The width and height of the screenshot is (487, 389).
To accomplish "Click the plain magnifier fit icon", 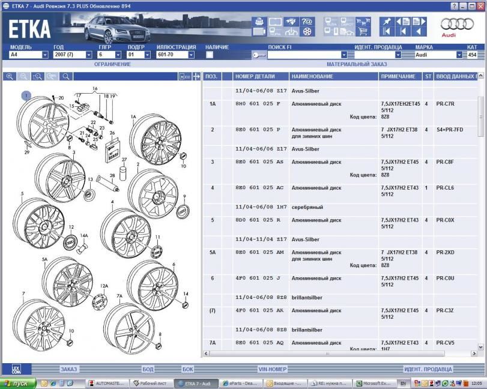I will (66, 76).
